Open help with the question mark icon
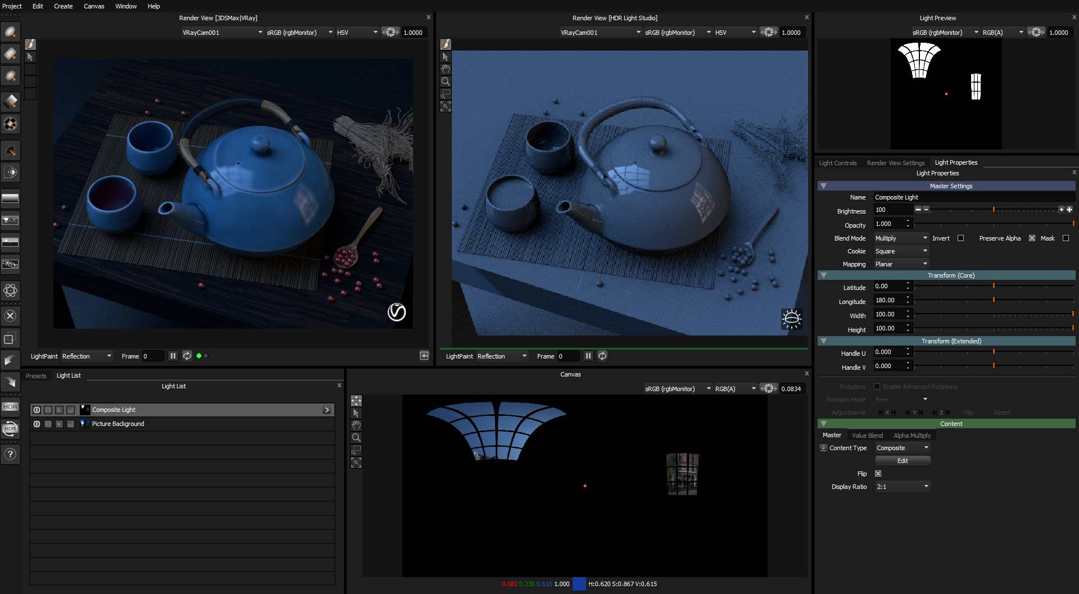This screenshot has height=594, width=1079. [x=10, y=454]
